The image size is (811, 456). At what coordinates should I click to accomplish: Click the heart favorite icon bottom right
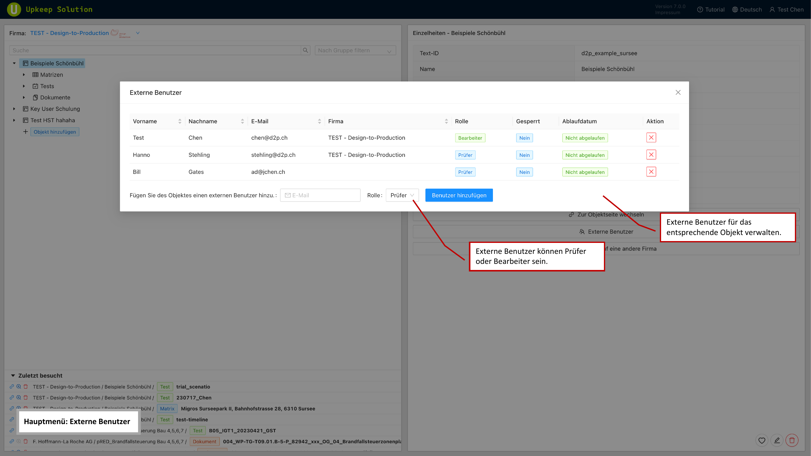tap(762, 440)
